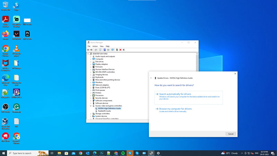277x156 pixels.
Task: Select the VALORANT desktop icon
Action: pos(16,35)
